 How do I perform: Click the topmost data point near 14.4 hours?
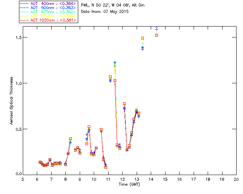(156, 28)
